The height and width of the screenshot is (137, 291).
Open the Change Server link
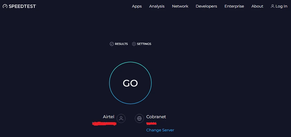(160, 130)
